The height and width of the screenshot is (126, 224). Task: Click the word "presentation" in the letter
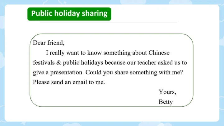[x=66, y=72]
